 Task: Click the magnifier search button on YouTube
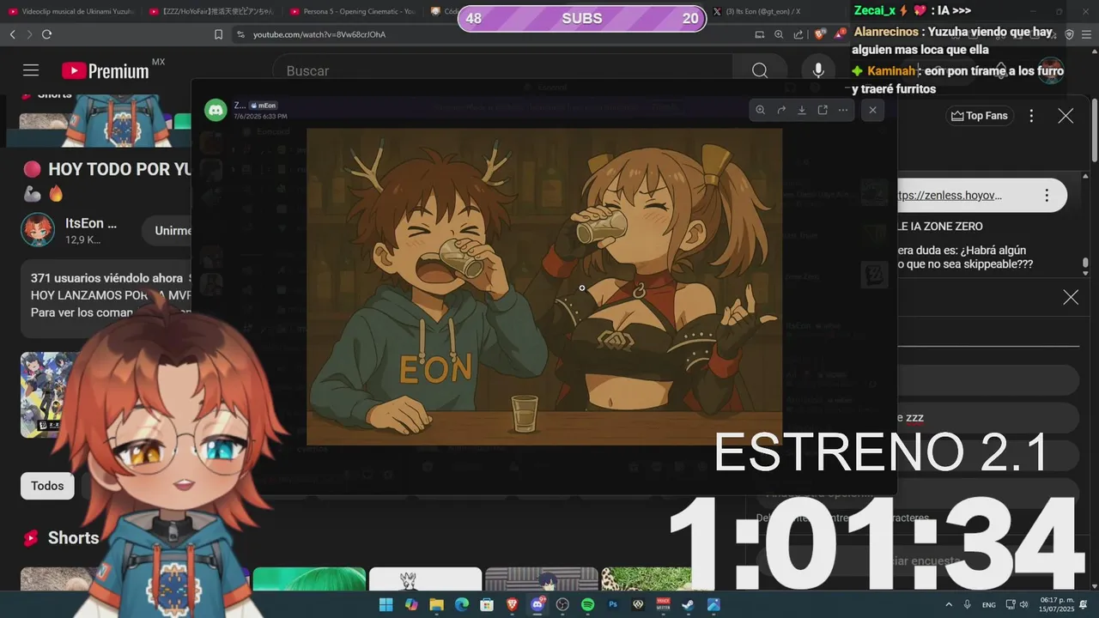pyautogui.click(x=760, y=70)
